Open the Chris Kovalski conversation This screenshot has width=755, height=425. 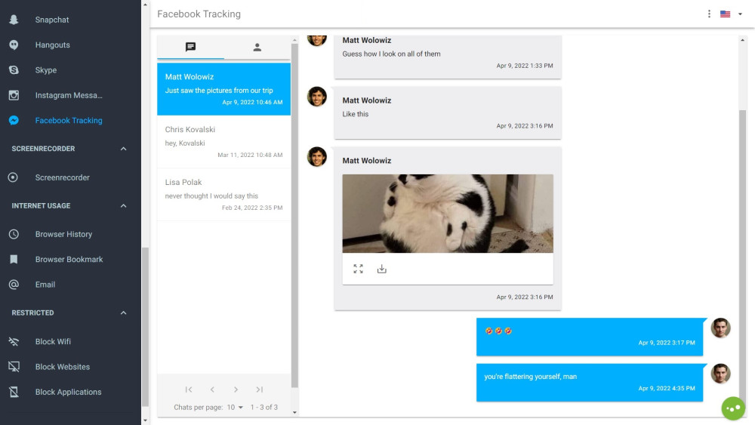tap(223, 142)
